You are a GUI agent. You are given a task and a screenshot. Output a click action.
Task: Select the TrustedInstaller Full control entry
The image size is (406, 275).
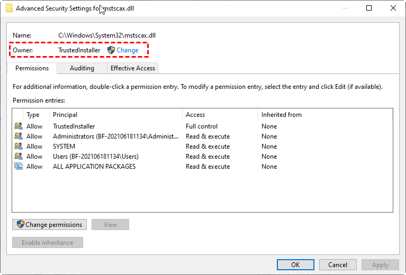(74, 126)
